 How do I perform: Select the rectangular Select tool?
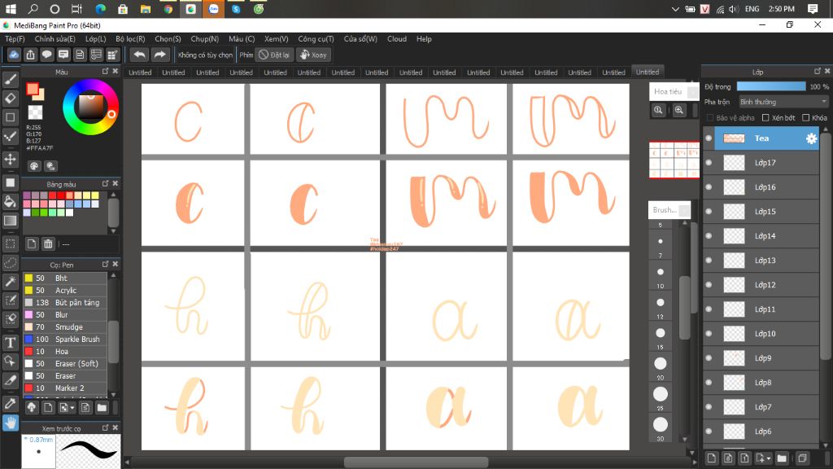pos(10,243)
